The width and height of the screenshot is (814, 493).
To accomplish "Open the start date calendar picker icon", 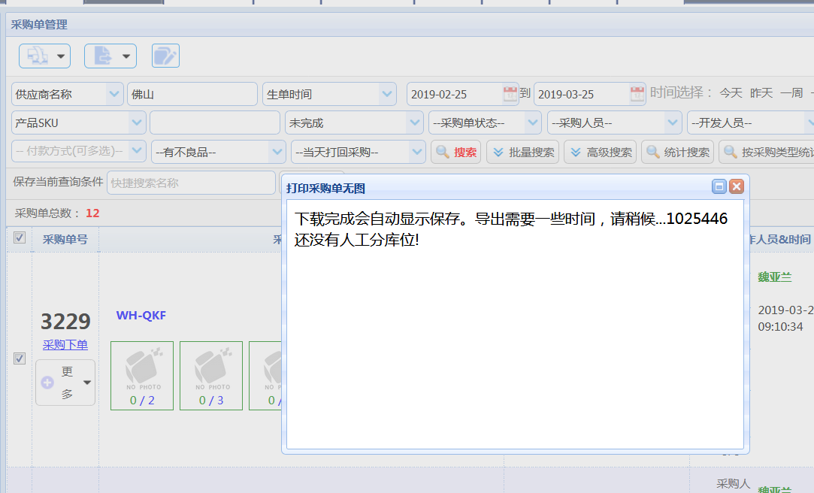I will tap(510, 94).
